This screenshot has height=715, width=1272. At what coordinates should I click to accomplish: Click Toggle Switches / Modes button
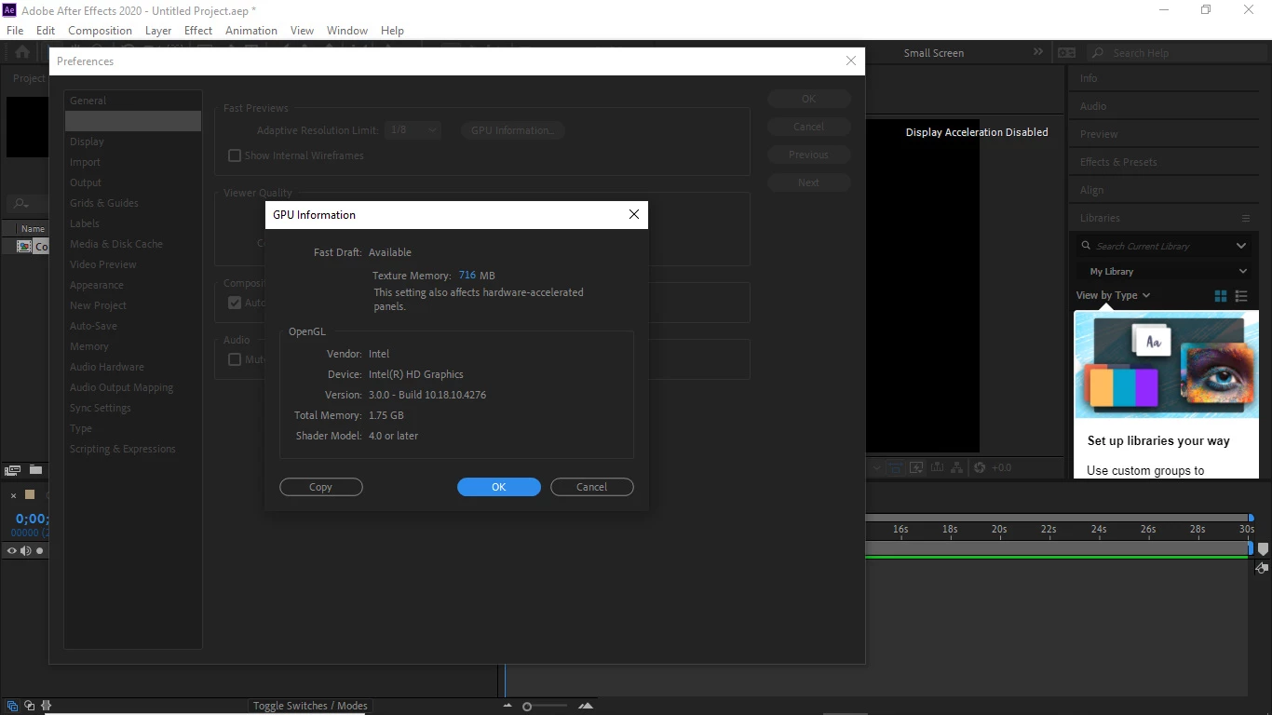coord(310,706)
